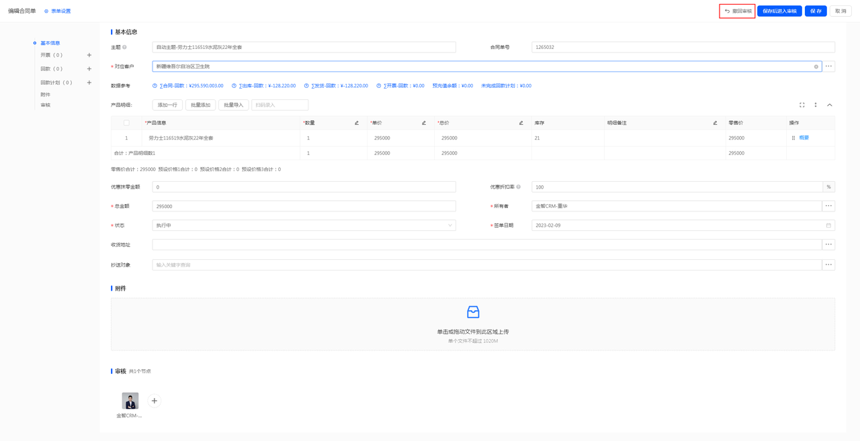Click 预充值余额 link
Viewport: 860px width, 441px height.
[x=453, y=86]
